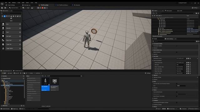
Task: Switch to the Details tab
Action: (155, 39)
